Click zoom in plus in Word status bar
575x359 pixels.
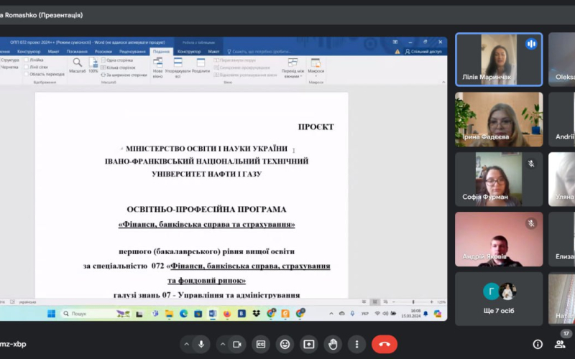(x=432, y=302)
